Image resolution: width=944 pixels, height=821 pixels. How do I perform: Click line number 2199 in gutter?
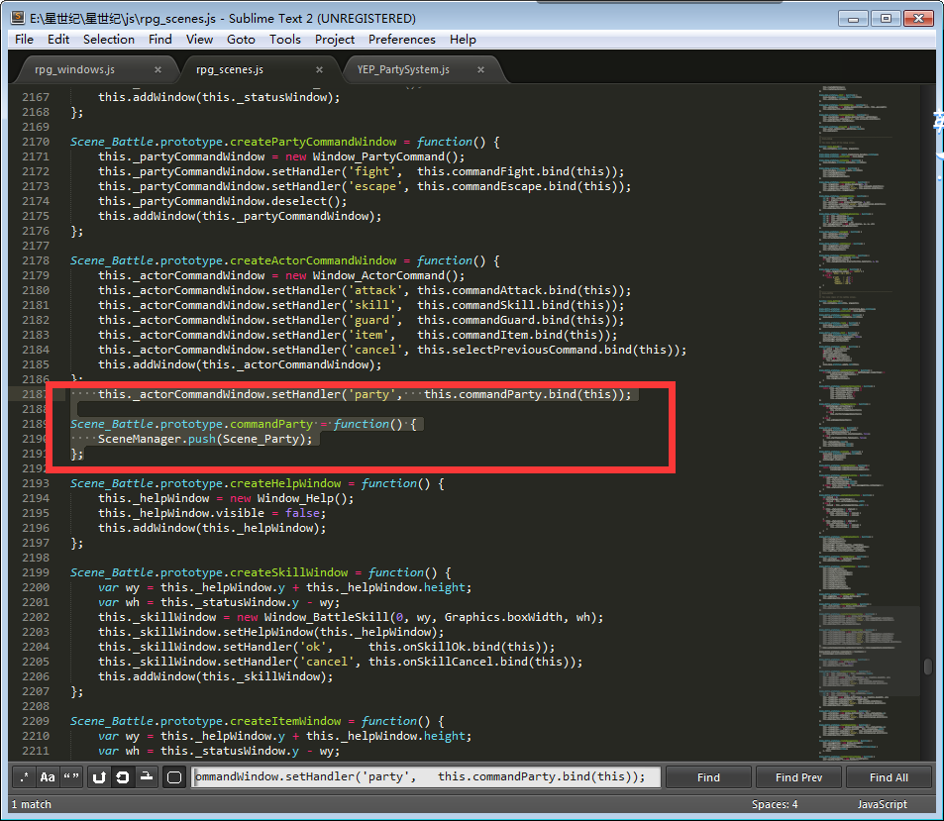pos(36,572)
